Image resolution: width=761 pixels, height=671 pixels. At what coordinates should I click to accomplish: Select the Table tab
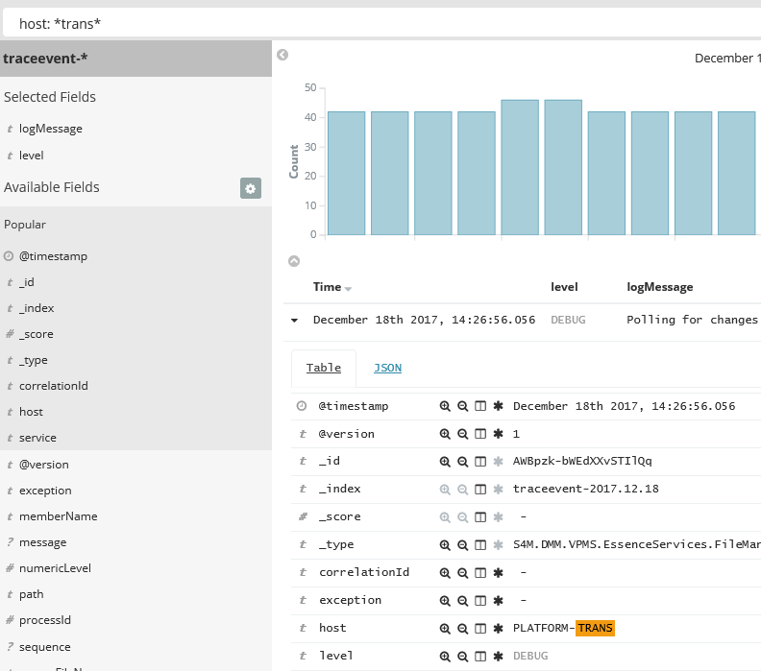click(x=324, y=368)
